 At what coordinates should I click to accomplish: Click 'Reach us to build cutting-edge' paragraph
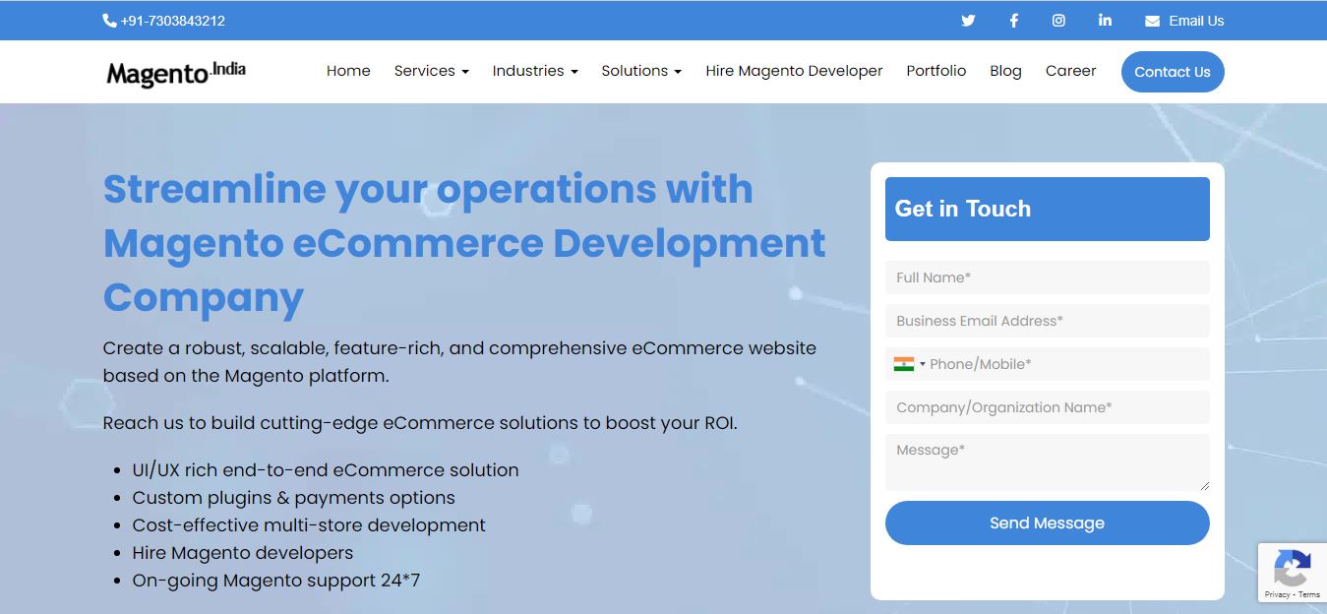420,423
